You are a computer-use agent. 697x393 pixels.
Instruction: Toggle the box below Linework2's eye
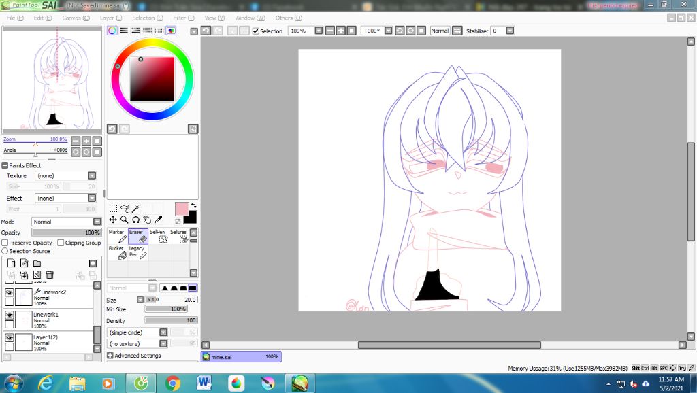click(10, 302)
